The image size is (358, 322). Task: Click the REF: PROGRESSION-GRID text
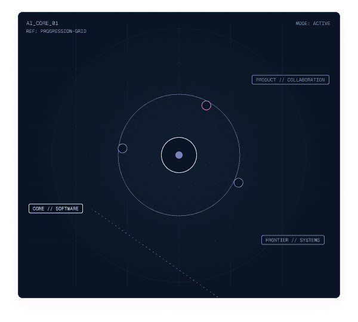tap(56, 31)
